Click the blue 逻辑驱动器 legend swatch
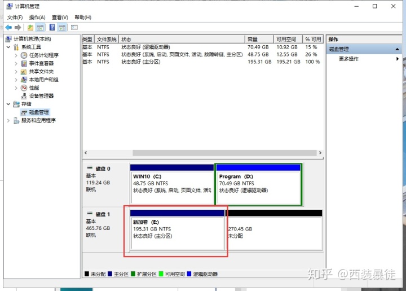 189,273
